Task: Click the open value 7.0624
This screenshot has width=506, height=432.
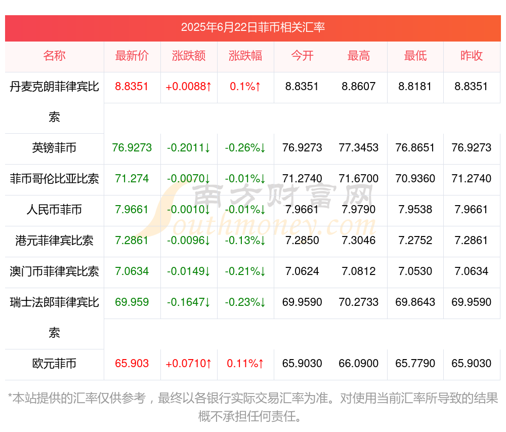Action: point(302,271)
